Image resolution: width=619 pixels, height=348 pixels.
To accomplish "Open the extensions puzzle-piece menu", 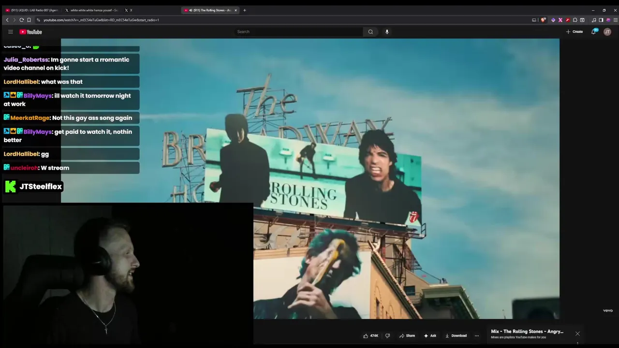I will coord(575,20).
